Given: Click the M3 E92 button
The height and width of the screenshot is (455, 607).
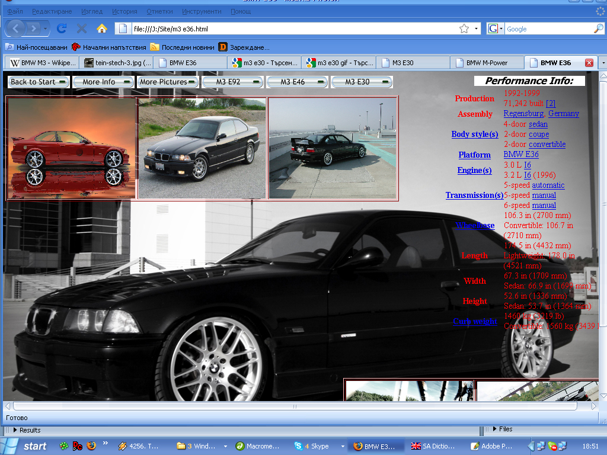Looking at the screenshot, I should 232,82.
